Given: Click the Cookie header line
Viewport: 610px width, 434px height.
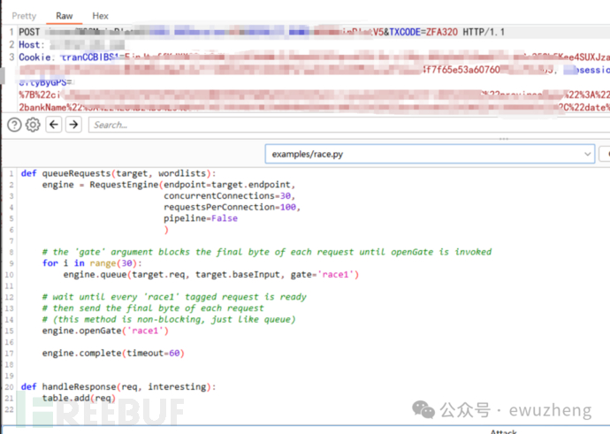Looking at the screenshot, I should [40, 57].
